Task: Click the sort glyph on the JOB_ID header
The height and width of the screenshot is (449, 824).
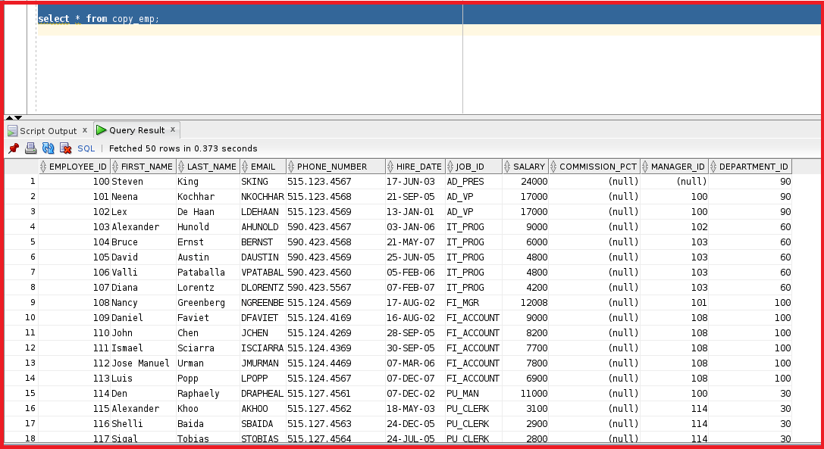Action: point(450,166)
